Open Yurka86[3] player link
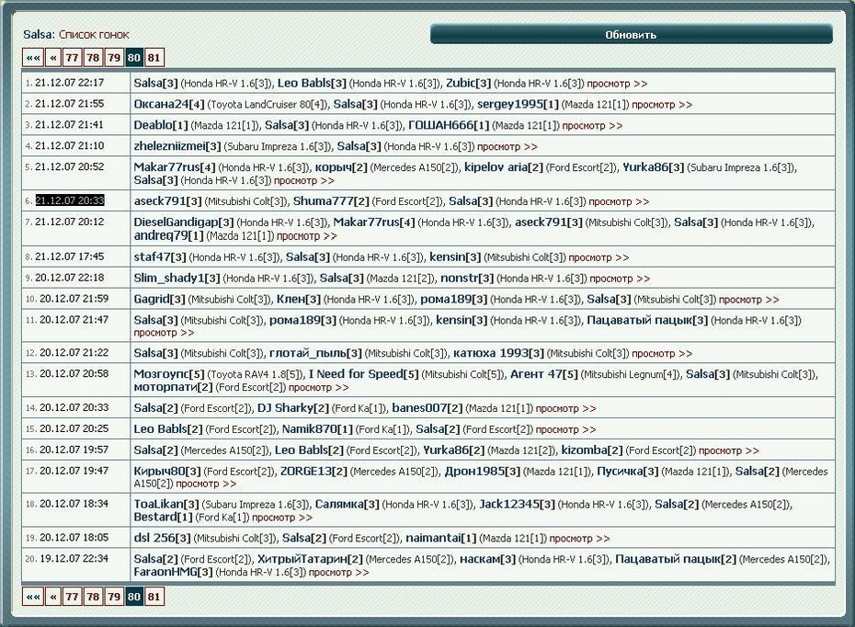This screenshot has width=855, height=627. [x=654, y=167]
